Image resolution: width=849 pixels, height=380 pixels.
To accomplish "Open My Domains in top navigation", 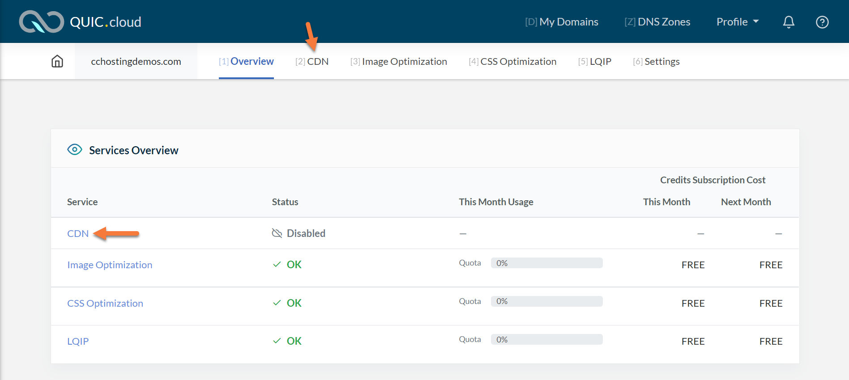I will 562,22.
